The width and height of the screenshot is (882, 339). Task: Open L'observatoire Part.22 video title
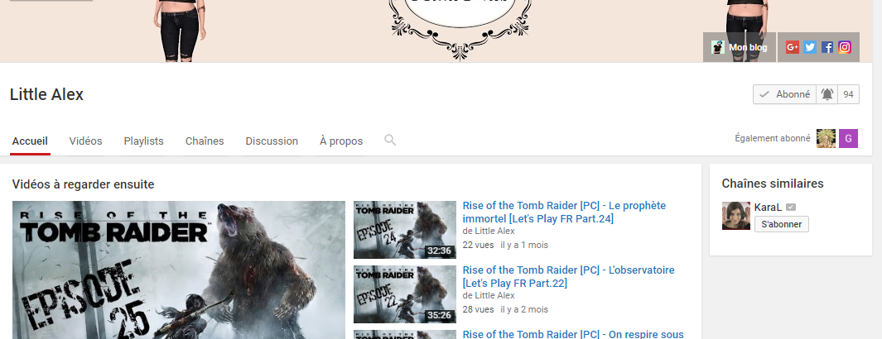(569, 277)
